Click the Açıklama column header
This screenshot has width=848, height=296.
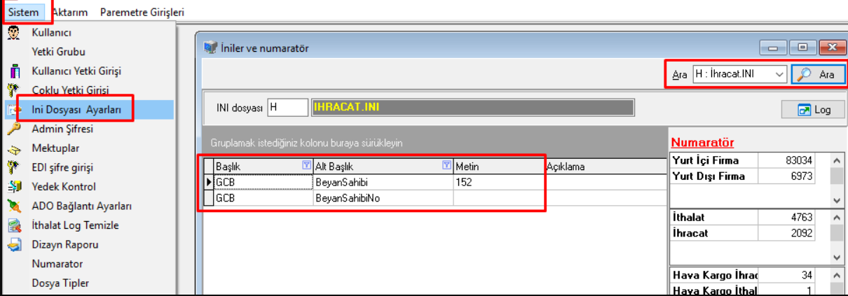coord(605,167)
